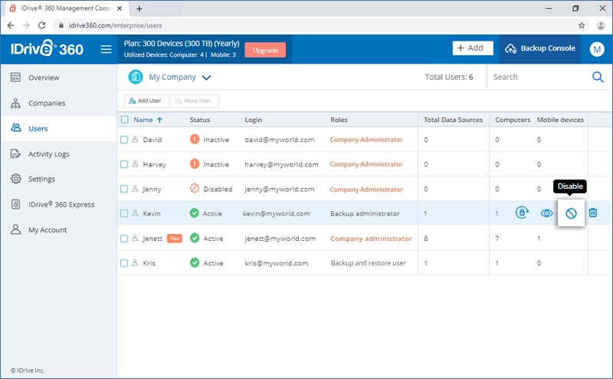Click the user icon beside Jenny
The height and width of the screenshot is (379, 613).
point(136,189)
